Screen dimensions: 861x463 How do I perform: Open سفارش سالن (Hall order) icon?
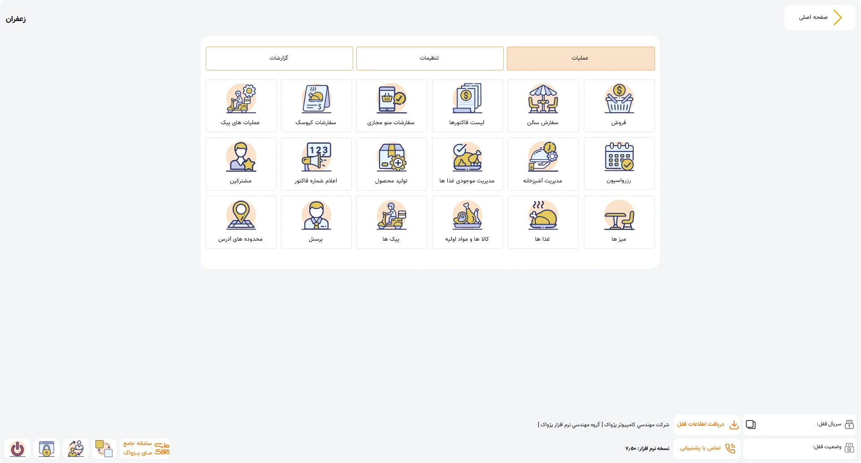click(x=543, y=106)
